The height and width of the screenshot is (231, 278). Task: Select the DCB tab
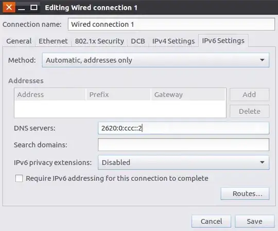pyautogui.click(x=138, y=41)
